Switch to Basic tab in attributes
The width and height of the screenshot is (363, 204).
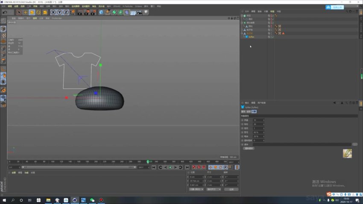243,111
